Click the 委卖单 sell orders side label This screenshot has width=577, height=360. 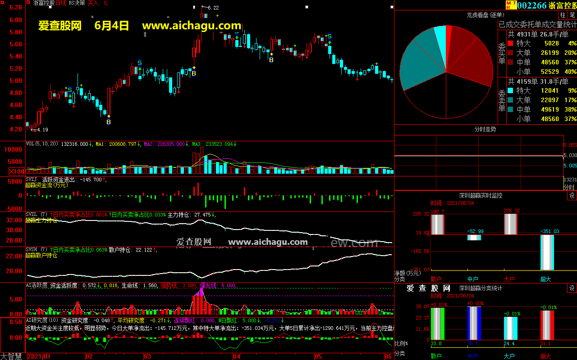(502, 100)
